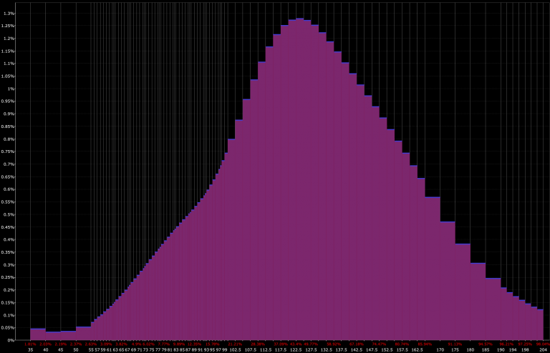Click the red 21.21% cumulative label
Screen dimensions: 550x353
pyautogui.click(x=235, y=344)
